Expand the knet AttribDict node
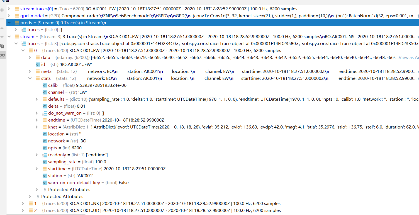 click(36, 127)
